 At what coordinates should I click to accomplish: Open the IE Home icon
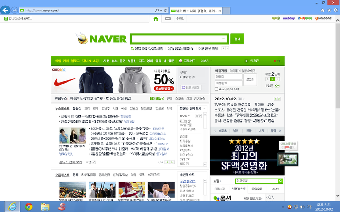point(323,10)
